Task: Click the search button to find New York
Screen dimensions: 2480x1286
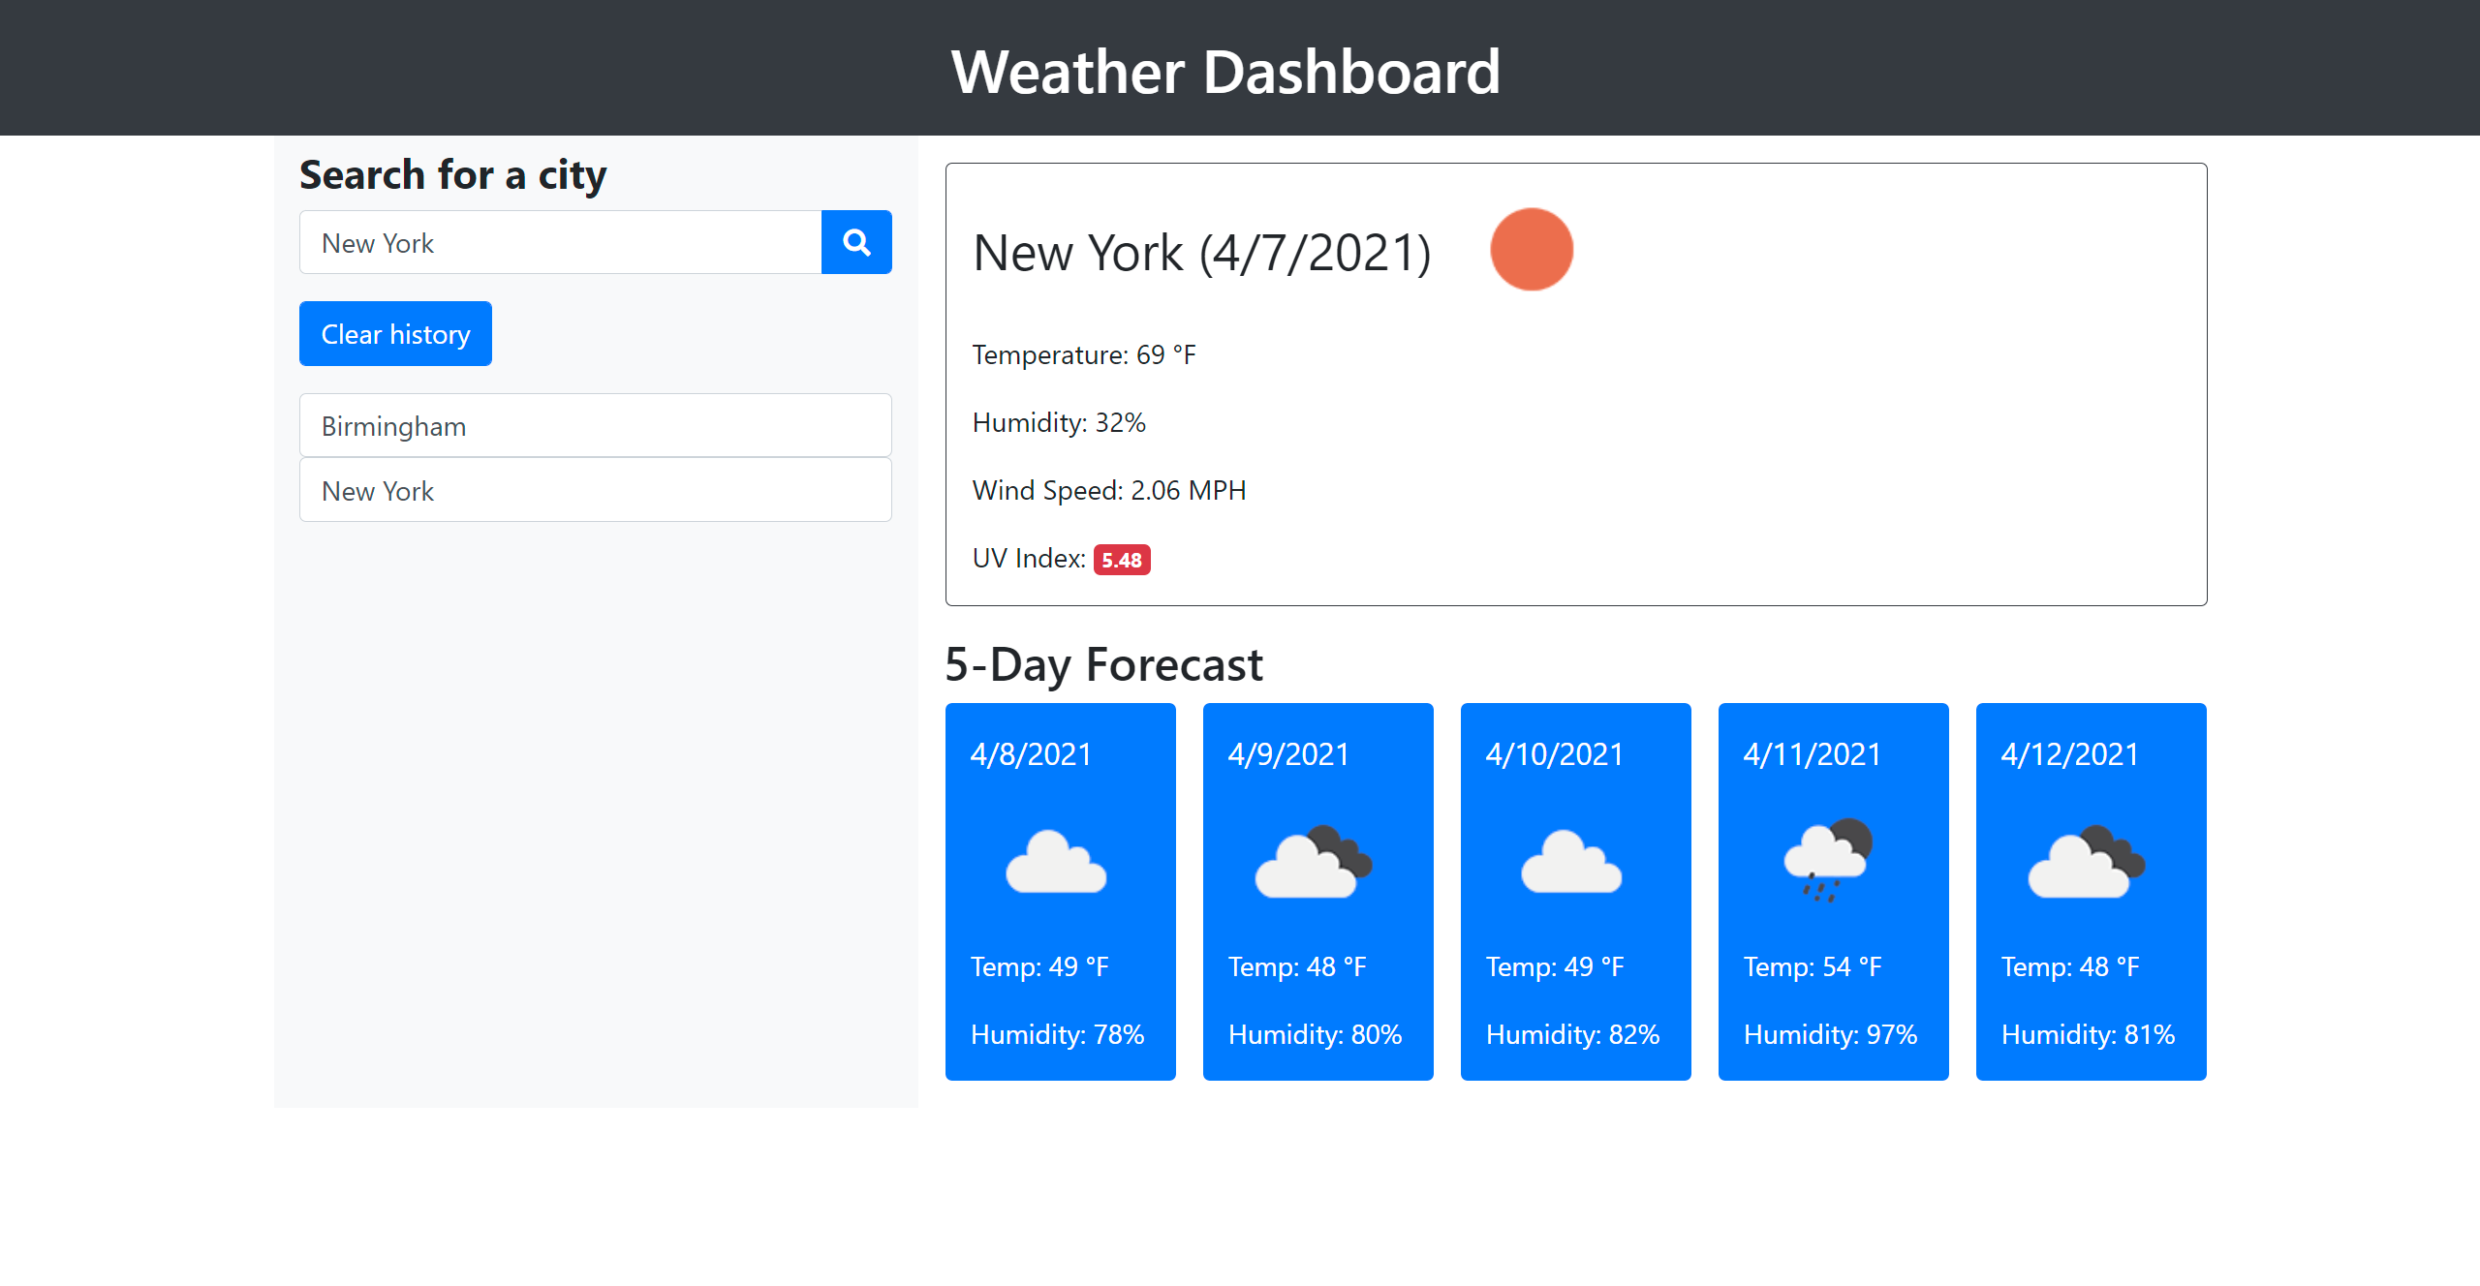Action: coord(856,241)
